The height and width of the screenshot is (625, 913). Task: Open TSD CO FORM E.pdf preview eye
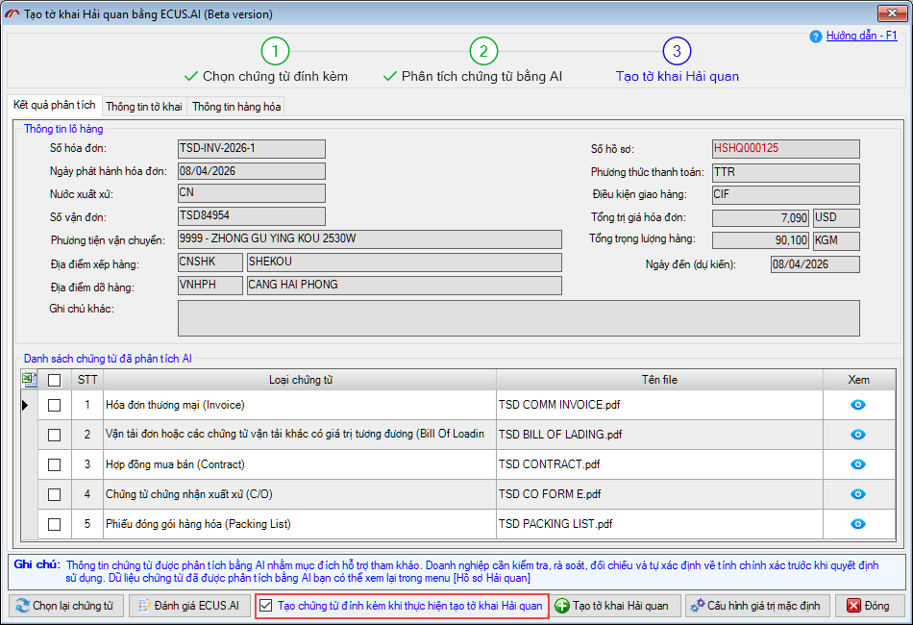pyautogui.click(x=858, y=494)
